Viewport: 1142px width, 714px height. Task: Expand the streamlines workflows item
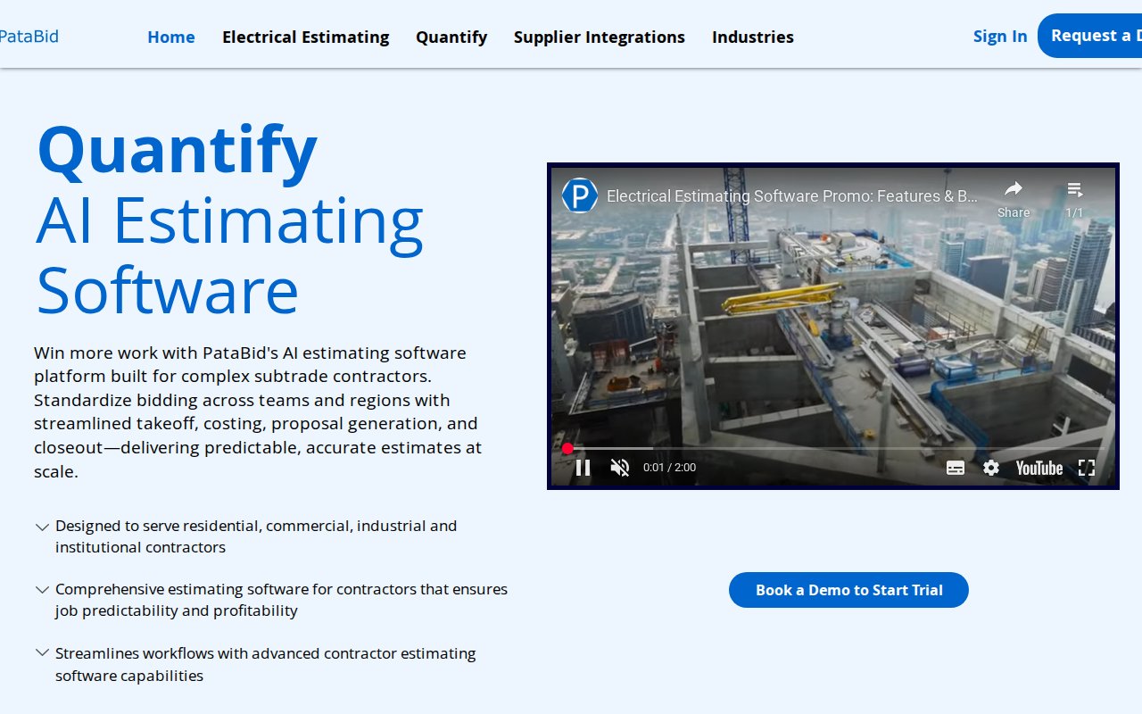(42, 653)
